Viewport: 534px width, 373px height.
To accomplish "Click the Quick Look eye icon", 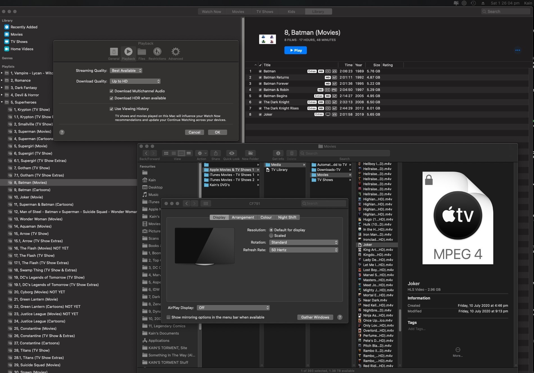I will [x=231, y=153].
